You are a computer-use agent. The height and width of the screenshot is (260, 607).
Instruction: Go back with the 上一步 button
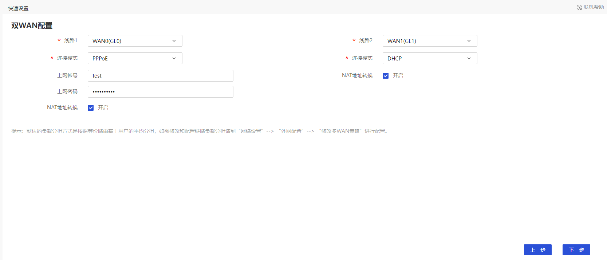(537, 250)
